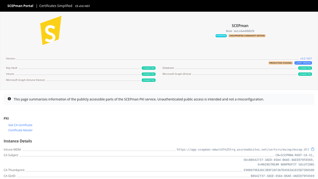Click SCEPman Portal title in header

(x=20, y=6)
